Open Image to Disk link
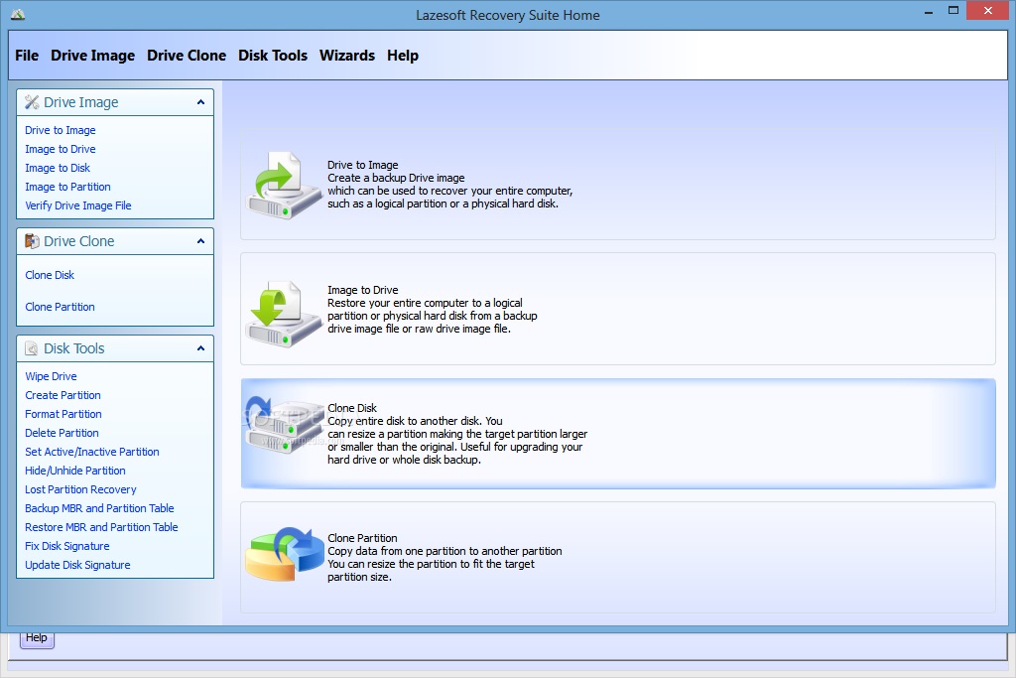The height and width of the screenshot is (678, 1016). click(58, 168)
